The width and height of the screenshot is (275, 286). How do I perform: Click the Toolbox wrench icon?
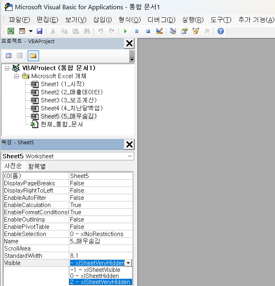[207, 31]
